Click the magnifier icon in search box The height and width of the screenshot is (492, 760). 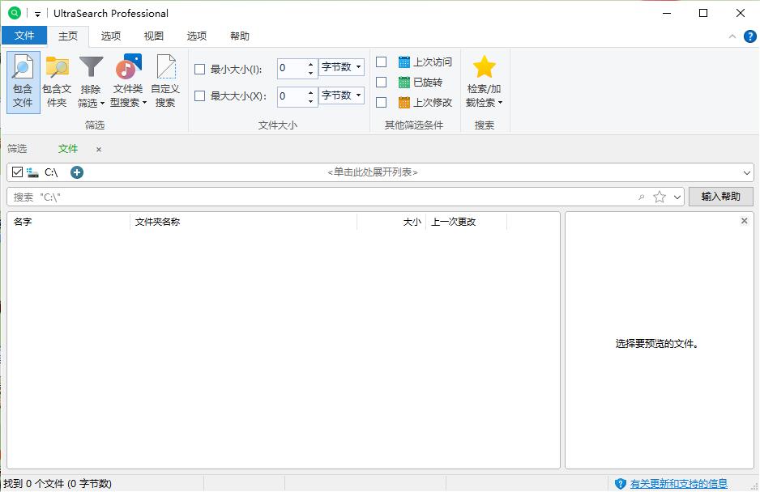[641, 197]
